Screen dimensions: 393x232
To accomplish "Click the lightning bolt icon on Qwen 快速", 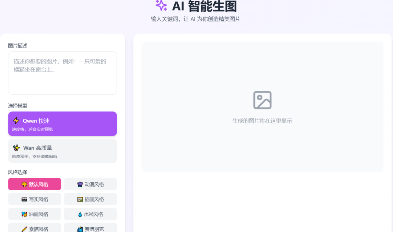I will point(16,121).
